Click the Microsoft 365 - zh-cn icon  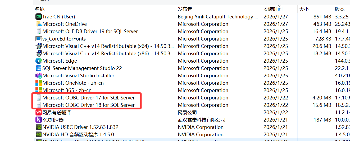tap(39, 90)
